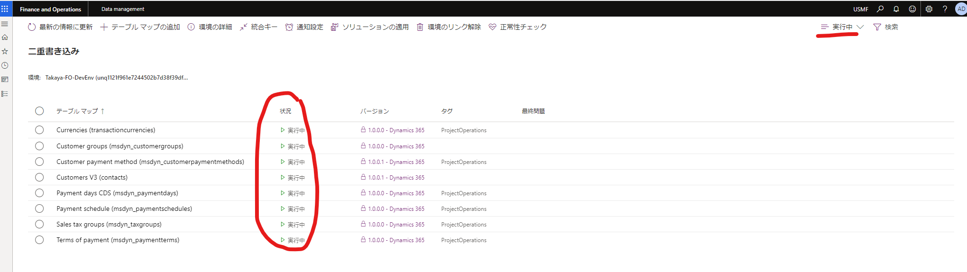This screenshot has width=967, height=272.
Task: Click Customers V3 version 1.0.0.1 link
Action: (396, 177)
